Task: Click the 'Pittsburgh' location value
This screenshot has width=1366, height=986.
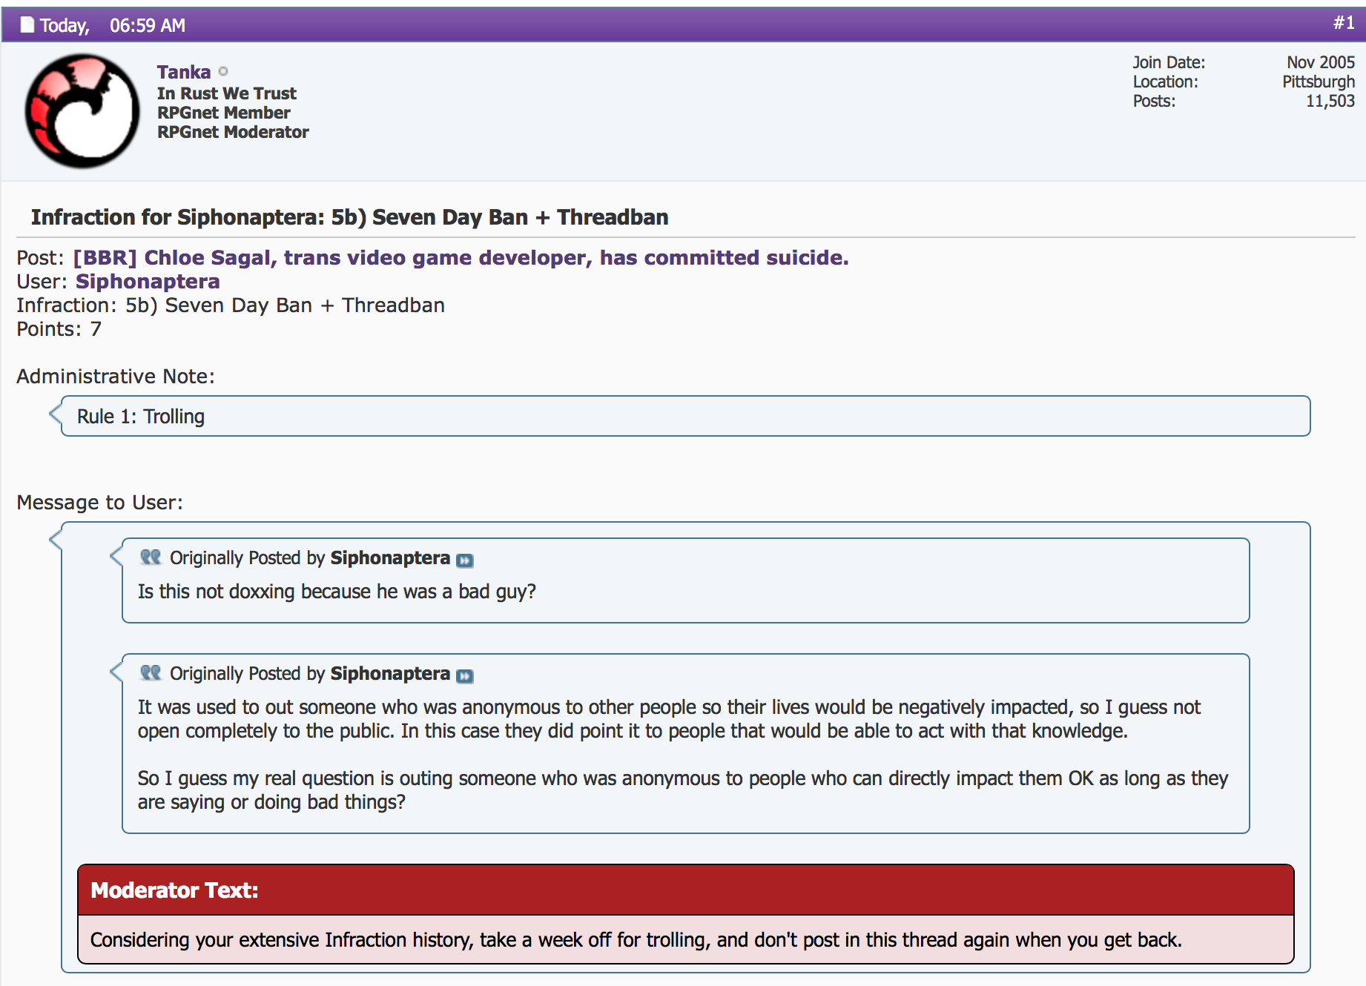Action: 1319,82
